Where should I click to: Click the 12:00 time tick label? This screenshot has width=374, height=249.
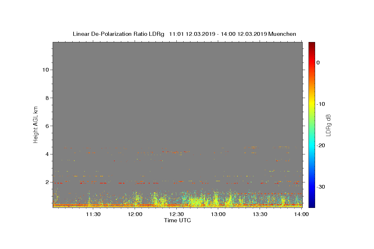(135, 214)
